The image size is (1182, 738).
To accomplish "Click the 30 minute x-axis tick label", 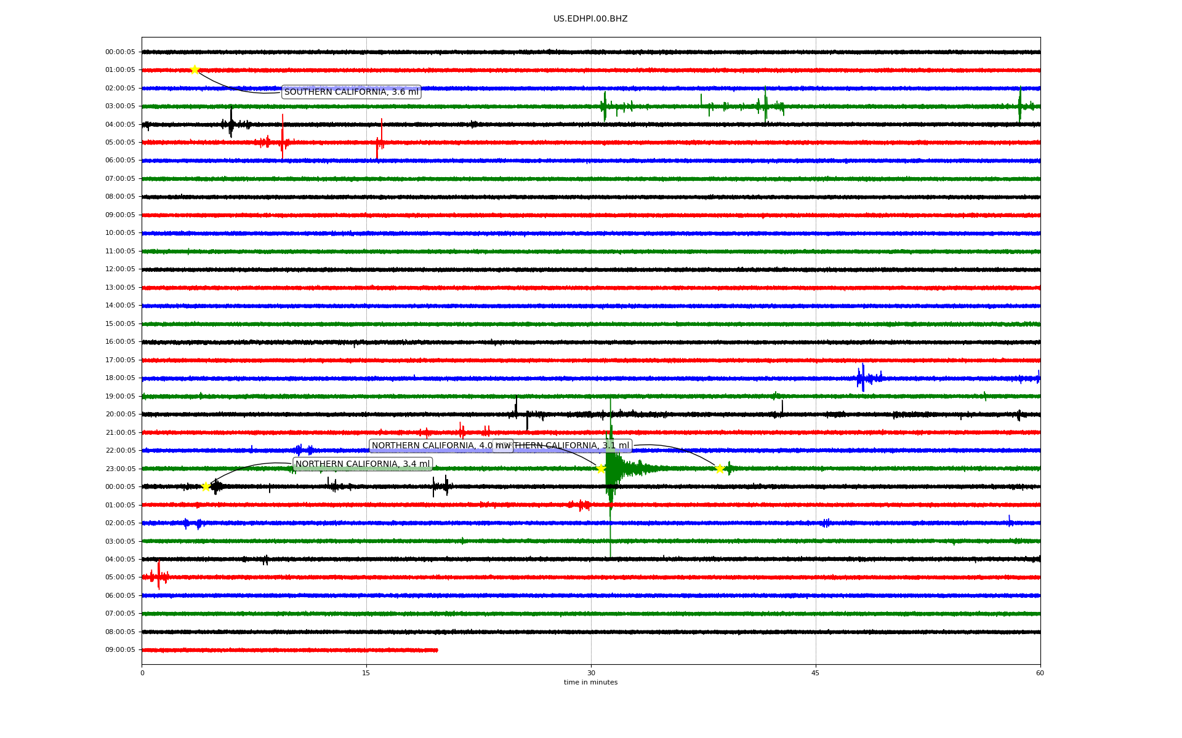I will point(591,673).
